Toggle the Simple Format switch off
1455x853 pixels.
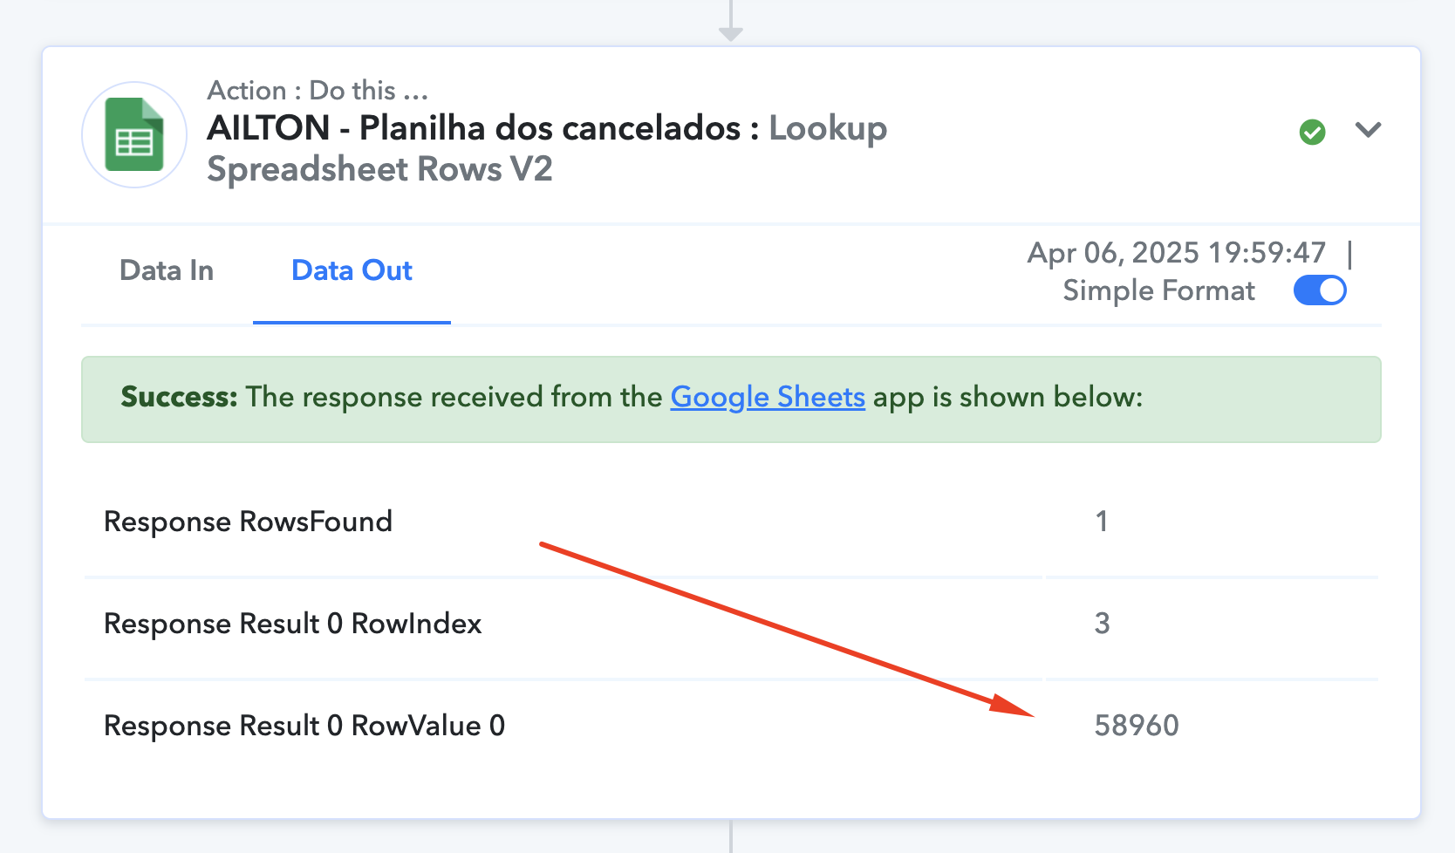click(1320, 290)
